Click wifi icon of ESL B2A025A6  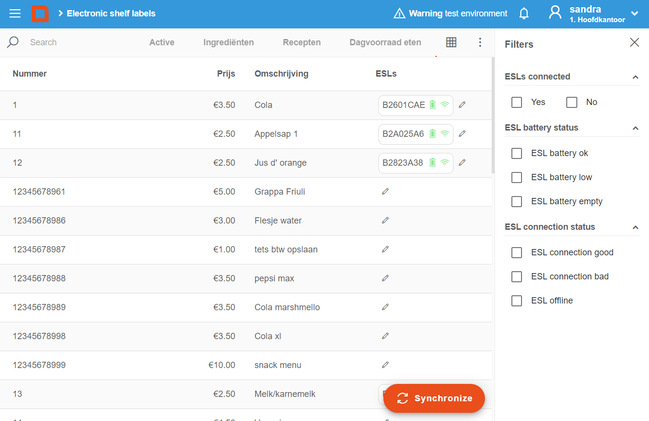pyautogui.click(x=445, y=133)
